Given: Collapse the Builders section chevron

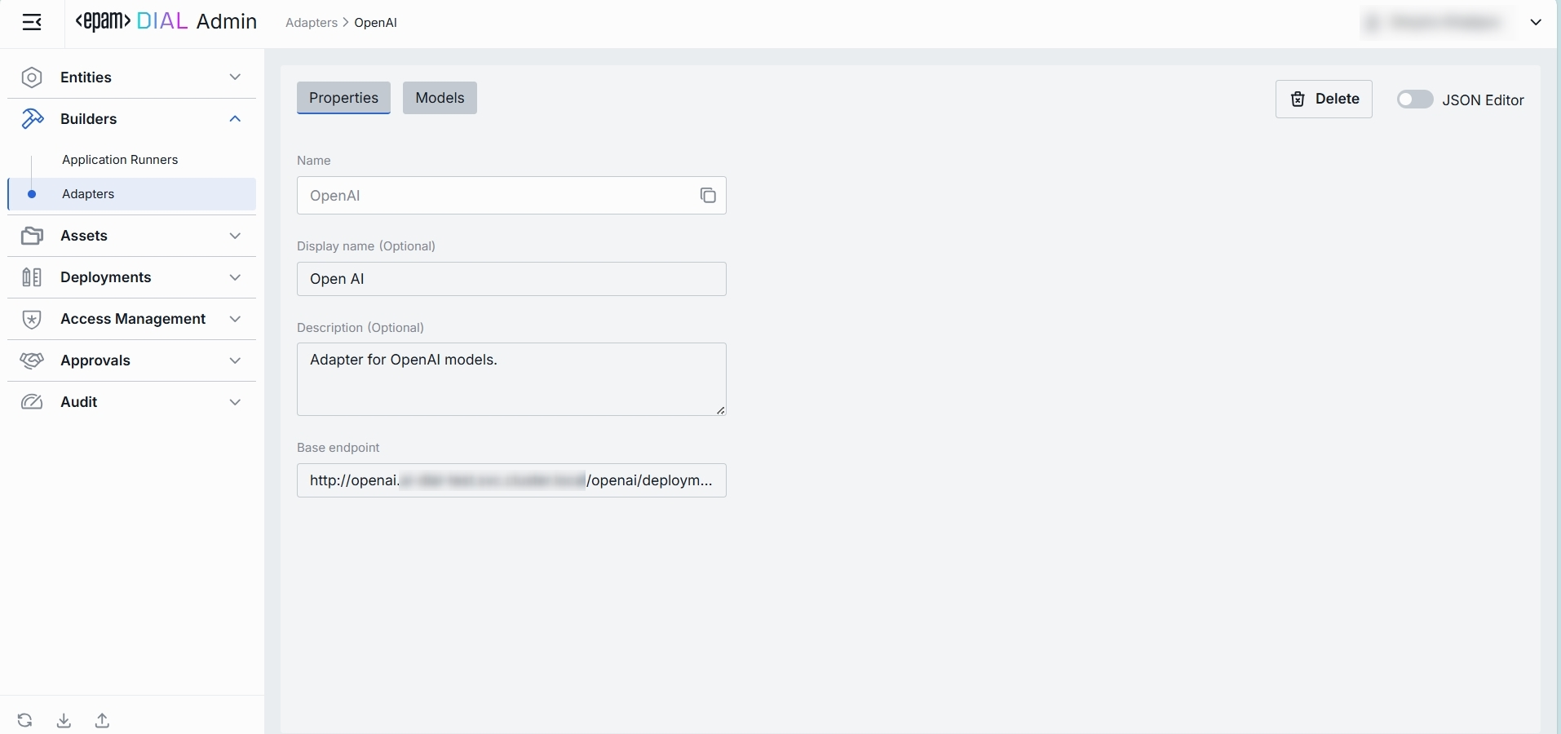Looking at the screenshot, I should pos(236,119).
